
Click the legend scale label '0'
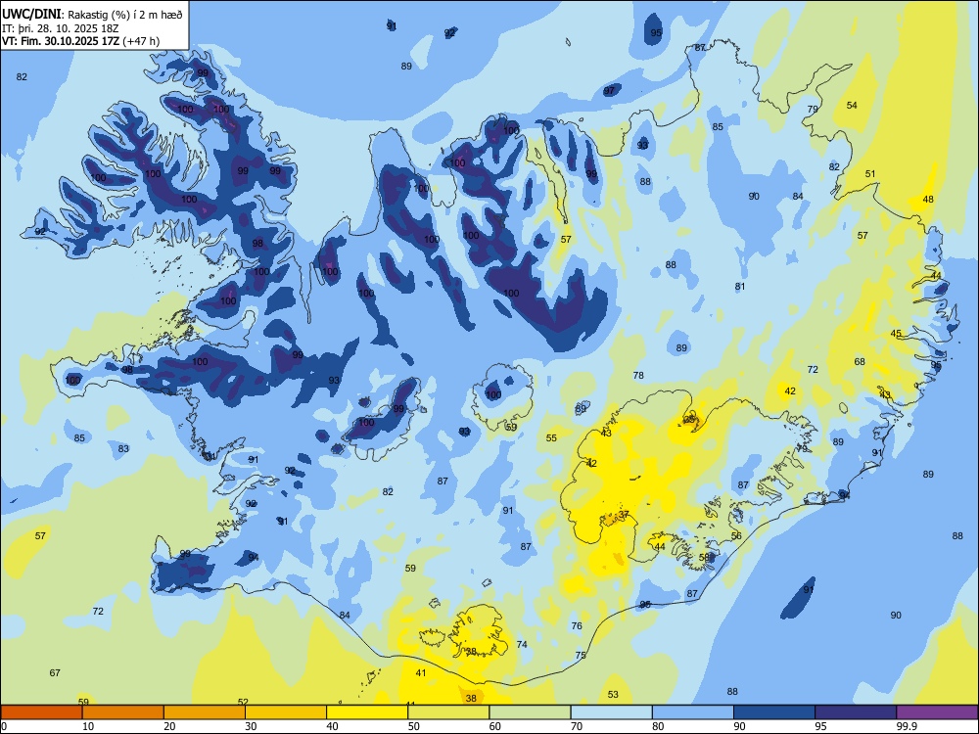tap(4, 726)
